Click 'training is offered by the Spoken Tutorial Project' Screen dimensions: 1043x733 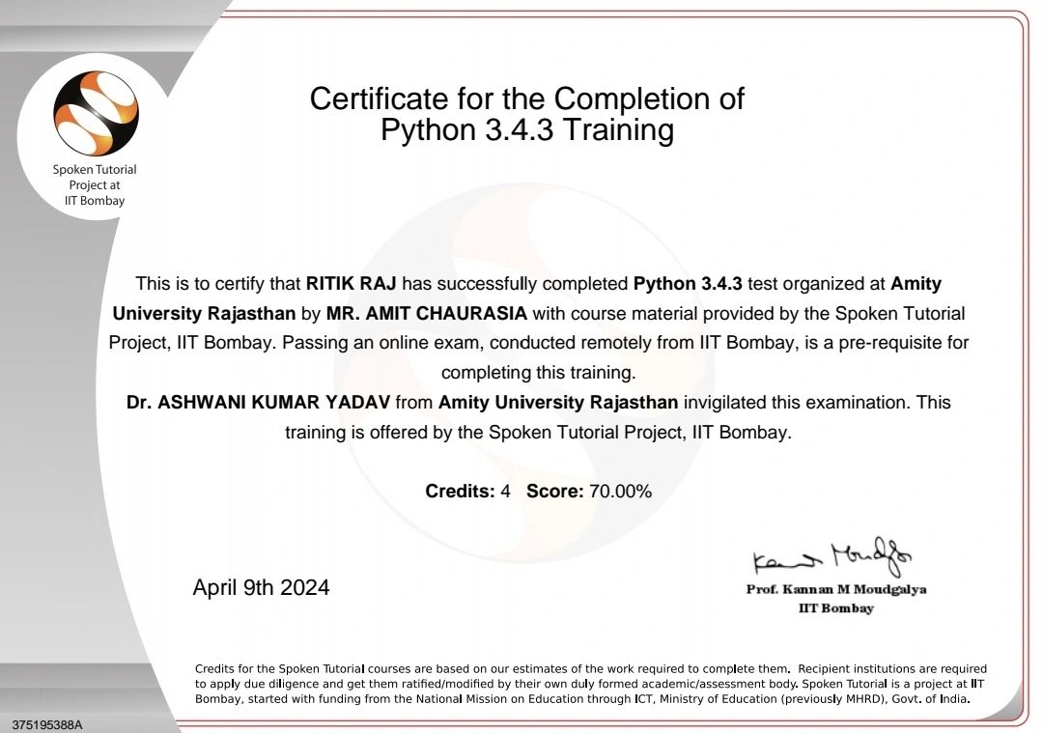pos(483,433)
